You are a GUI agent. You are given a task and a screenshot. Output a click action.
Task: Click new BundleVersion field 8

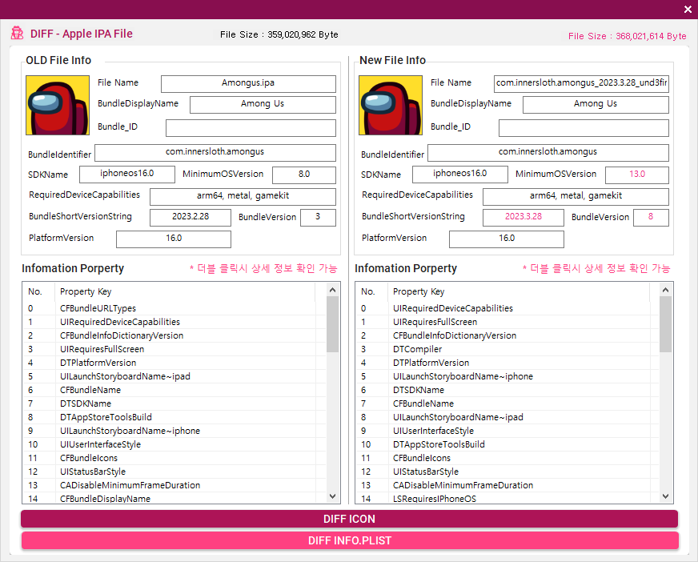point(652,218)
